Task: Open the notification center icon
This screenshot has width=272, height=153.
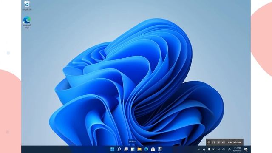Action: [246, 149]
